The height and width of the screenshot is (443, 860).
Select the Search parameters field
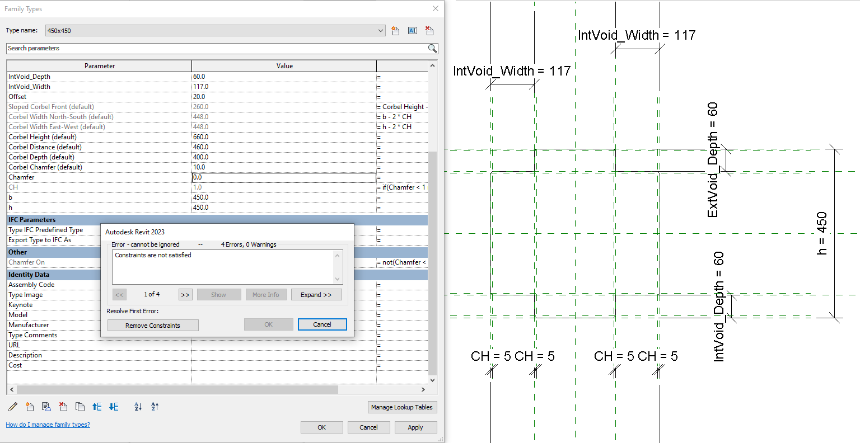(218, 49)
